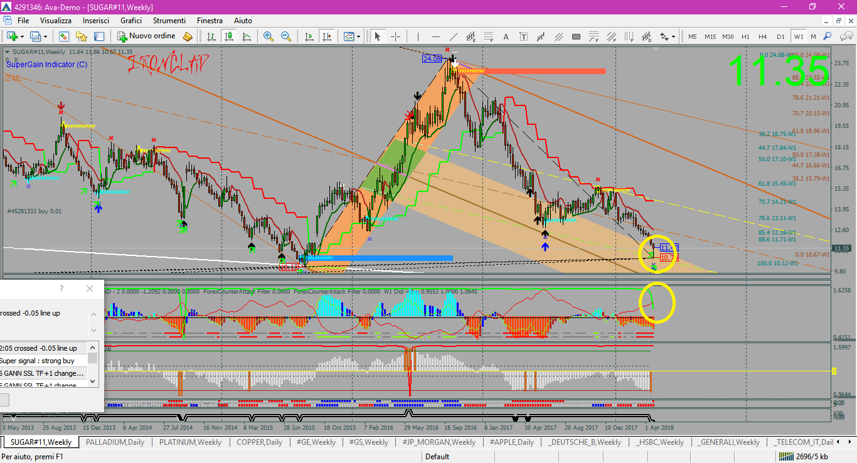Select the equidistant channel tool marked E

471,36
